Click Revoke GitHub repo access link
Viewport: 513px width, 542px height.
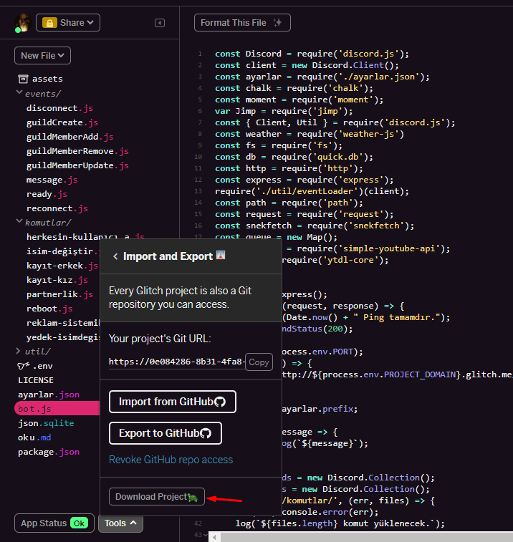tap(171, 460)
